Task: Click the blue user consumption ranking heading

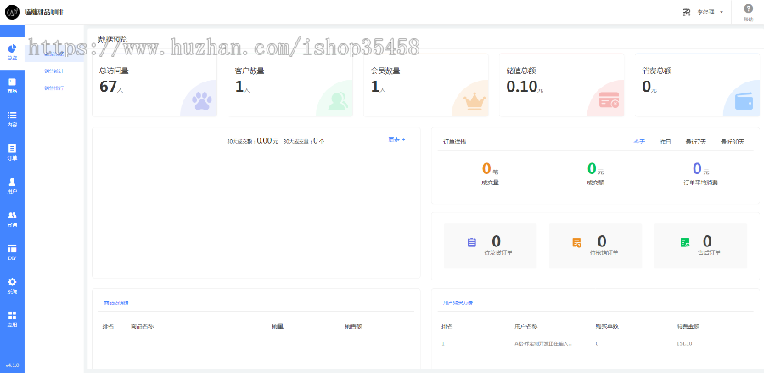Action: [x=458, y=302]
